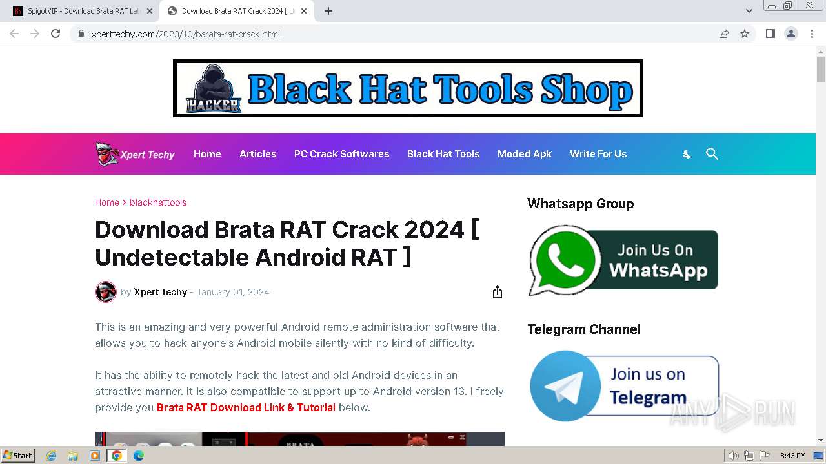Open the Chrome three-dot menu
Image resolution: width=826 pixels, height=464 pixels.
tap(812, 34)
